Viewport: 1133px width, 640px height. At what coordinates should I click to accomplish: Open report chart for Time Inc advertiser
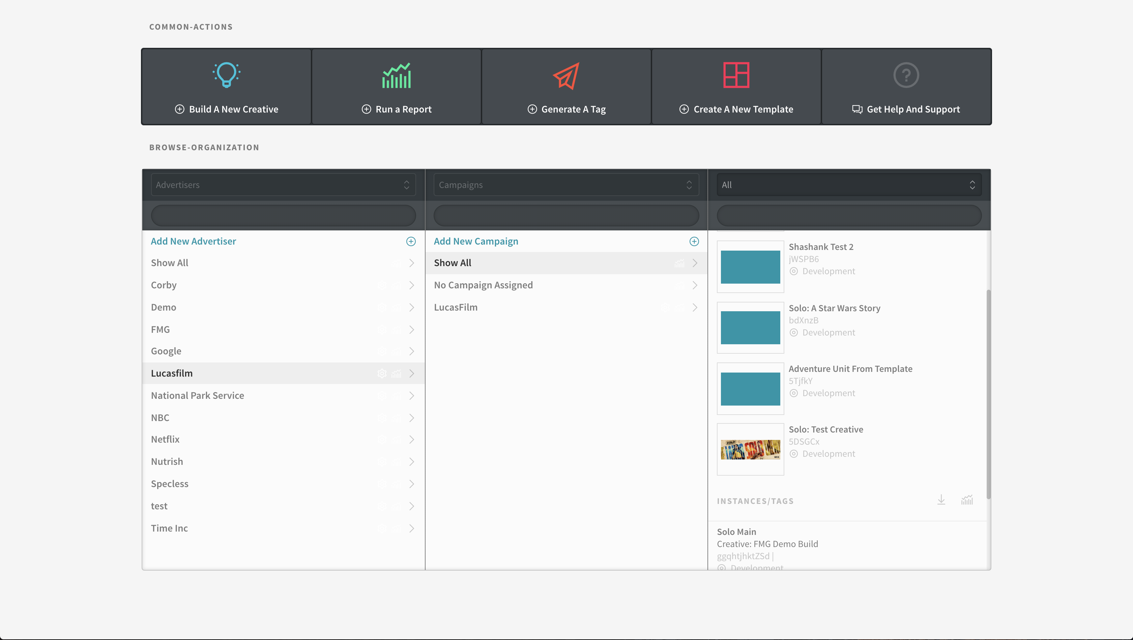click(x=397, y=529)
